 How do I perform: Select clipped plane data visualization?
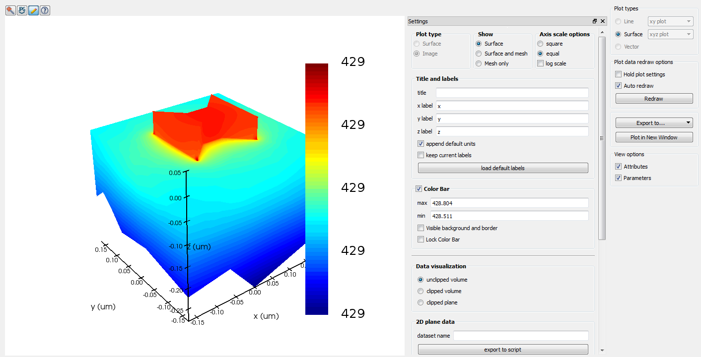coord(421,302)
